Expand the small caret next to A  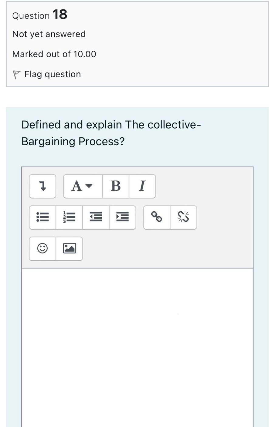pos(89,186)
